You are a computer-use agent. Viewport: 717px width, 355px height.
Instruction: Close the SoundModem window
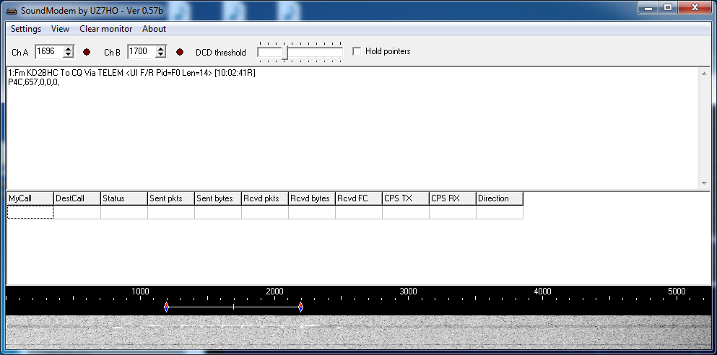click(x=695, y=8)
